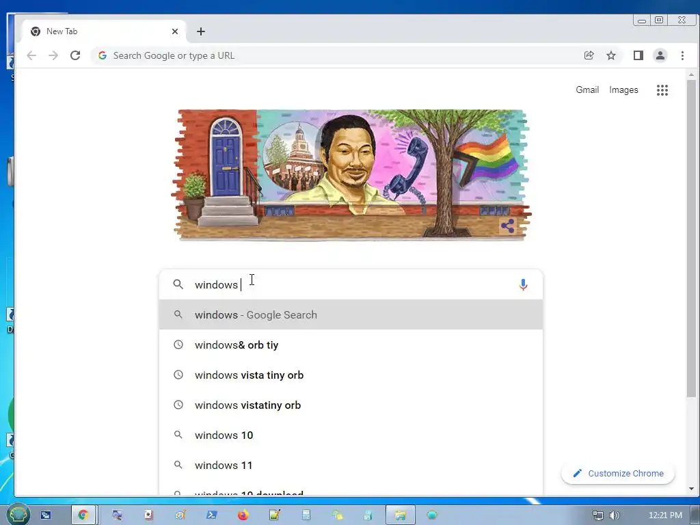The height and width of the screenshot is (525, 700).
Task: Select 'windows& orb tiy' history suggestion
Action: click(351, 345)
